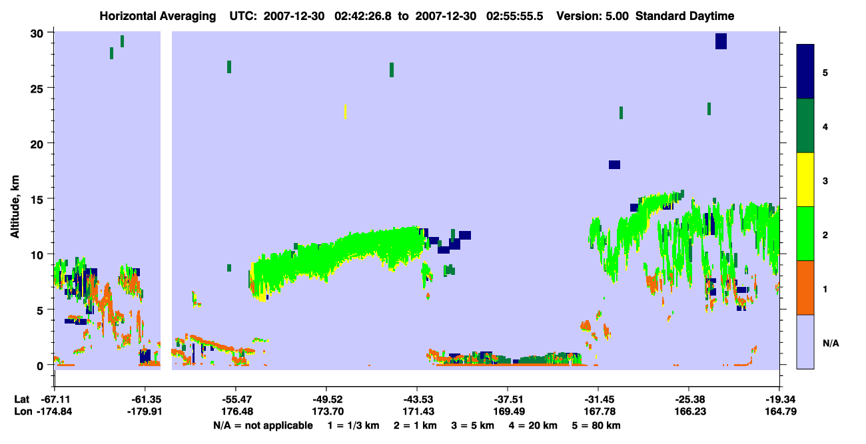Click longitude value 169.49
866x444 pixels.
(508, 411)
